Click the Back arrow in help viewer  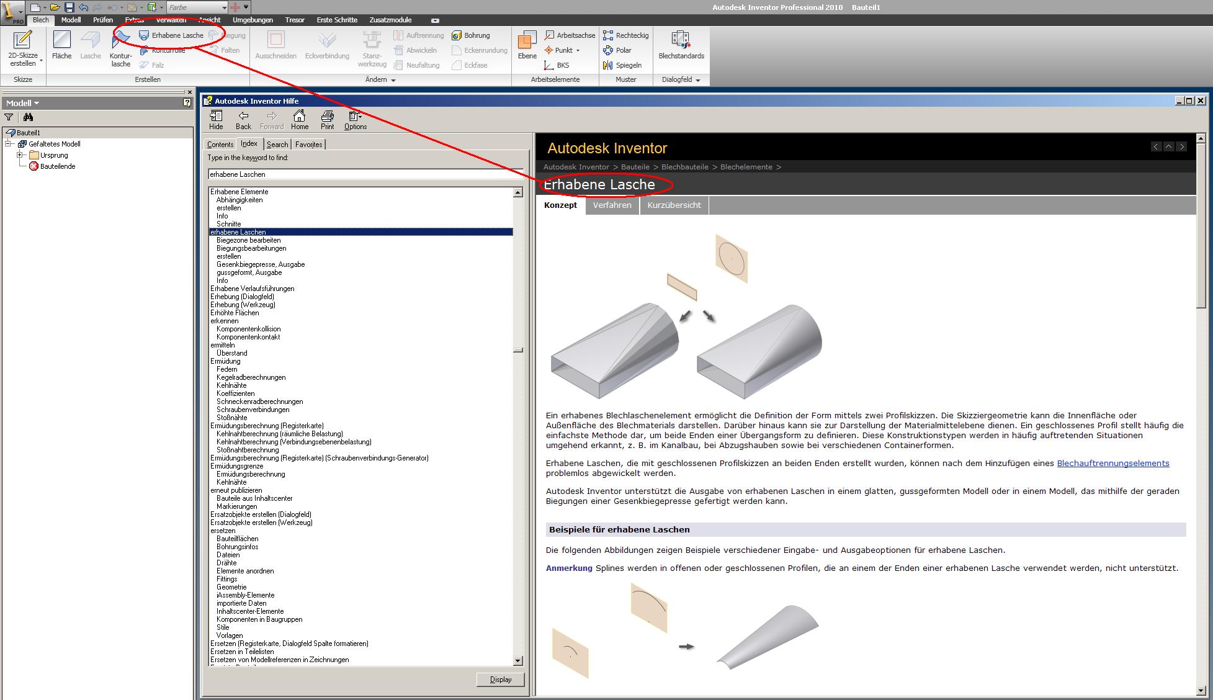[243, 116]
